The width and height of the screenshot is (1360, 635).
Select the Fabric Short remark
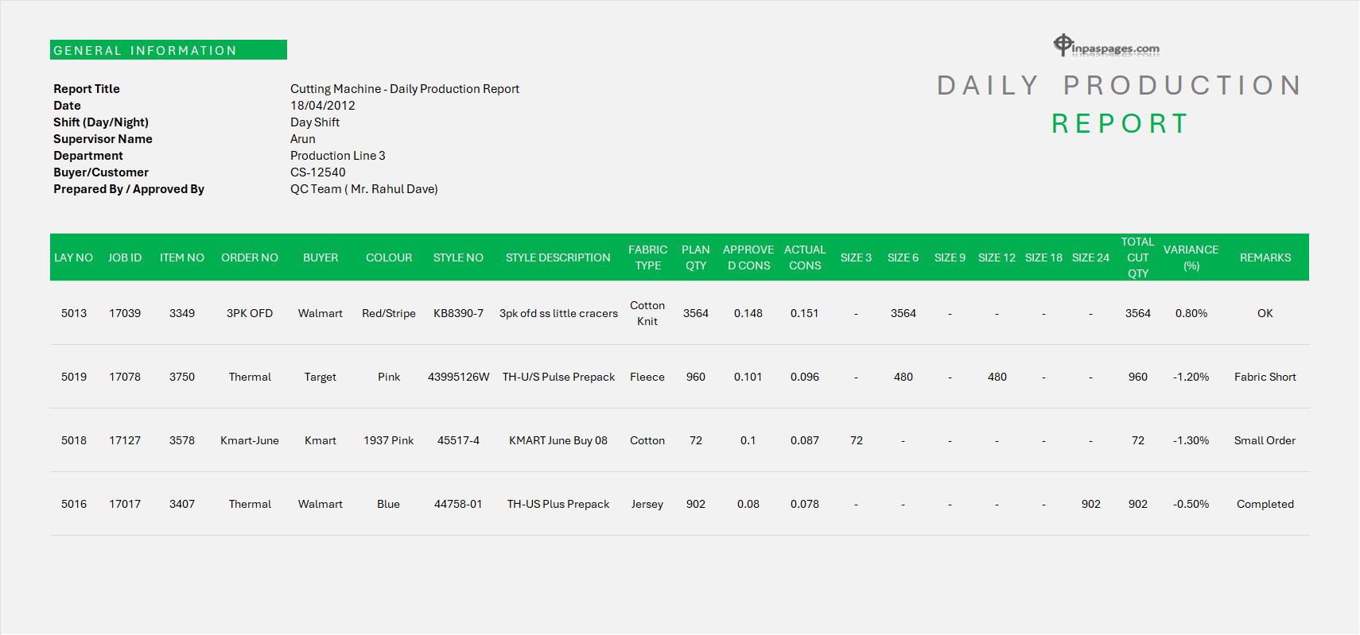1265,377
